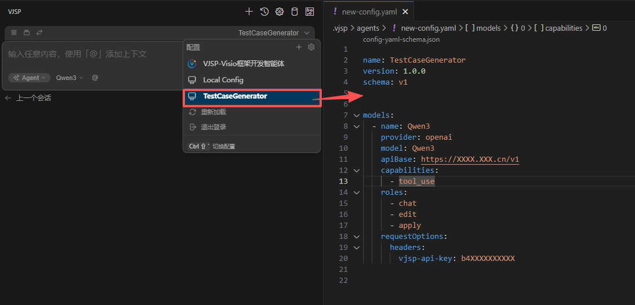Select Local Config from config list

pos(223,80)
